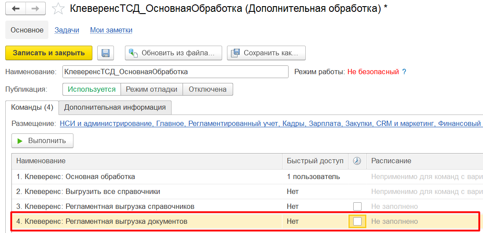Click the Выполнить button
This screenshot has width=483, height=233.
[x=43, y=141]
